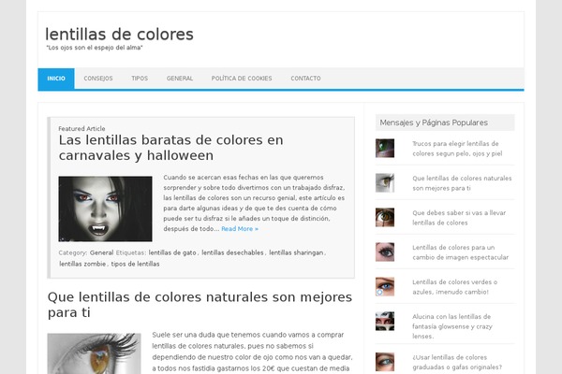Click thumbnail beside 'Lentillas de colores verdes o azules'

(385, 286)
